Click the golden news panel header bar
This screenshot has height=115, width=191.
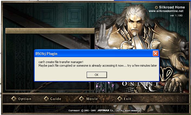coord(50,31)
